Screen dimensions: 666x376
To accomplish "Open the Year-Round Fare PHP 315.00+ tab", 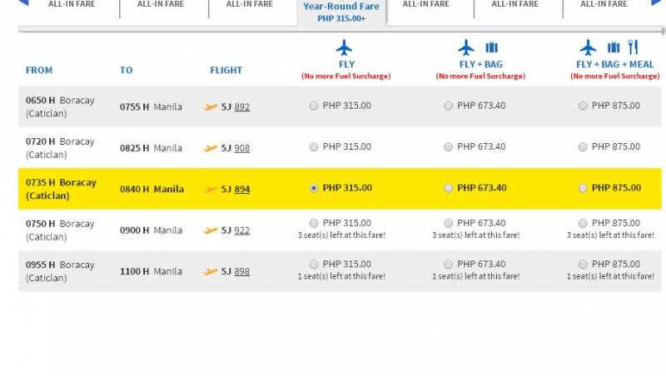I will pyautogui.click(x=341, y=12).
